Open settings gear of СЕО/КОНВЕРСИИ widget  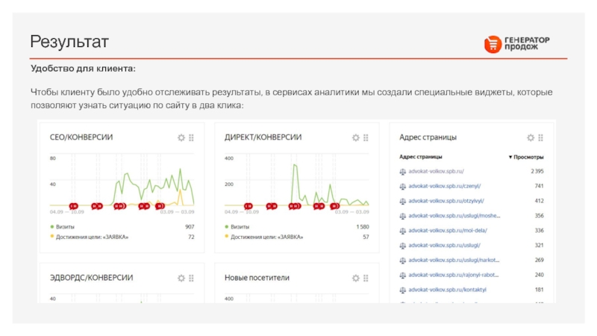(x=181, y=138)
